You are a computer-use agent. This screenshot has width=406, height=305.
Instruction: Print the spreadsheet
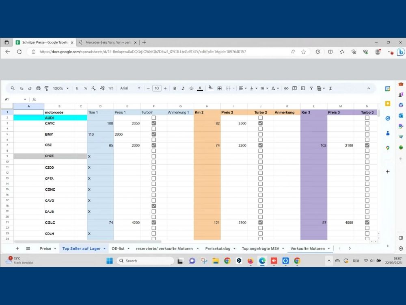click(38, 88)
